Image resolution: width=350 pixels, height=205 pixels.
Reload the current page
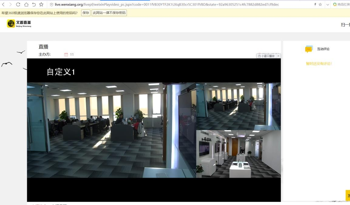click(x=18, y=5)
